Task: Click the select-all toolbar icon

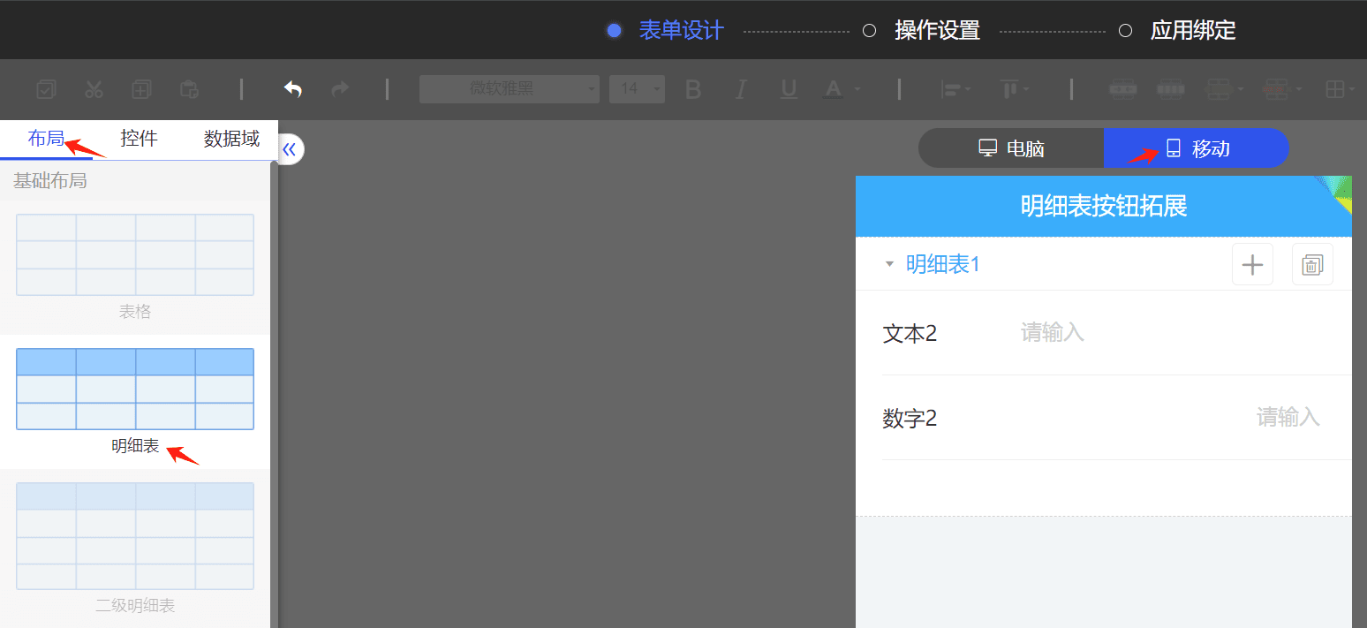Action: coord(46,89)
